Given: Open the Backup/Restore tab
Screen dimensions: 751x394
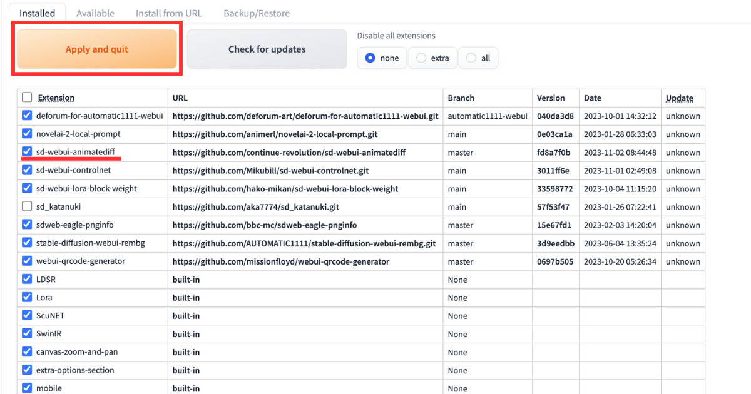Looking at the screenshot, I should coord(257,13).
